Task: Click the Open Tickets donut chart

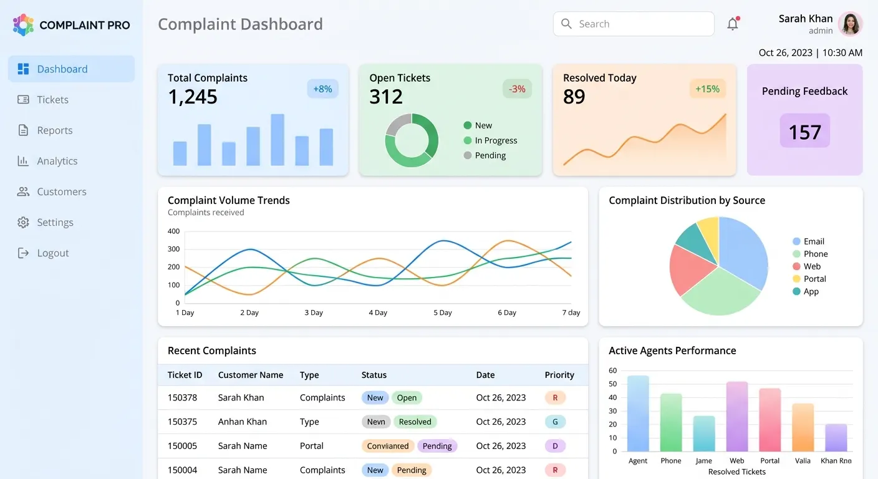Action: coord(412,140)
